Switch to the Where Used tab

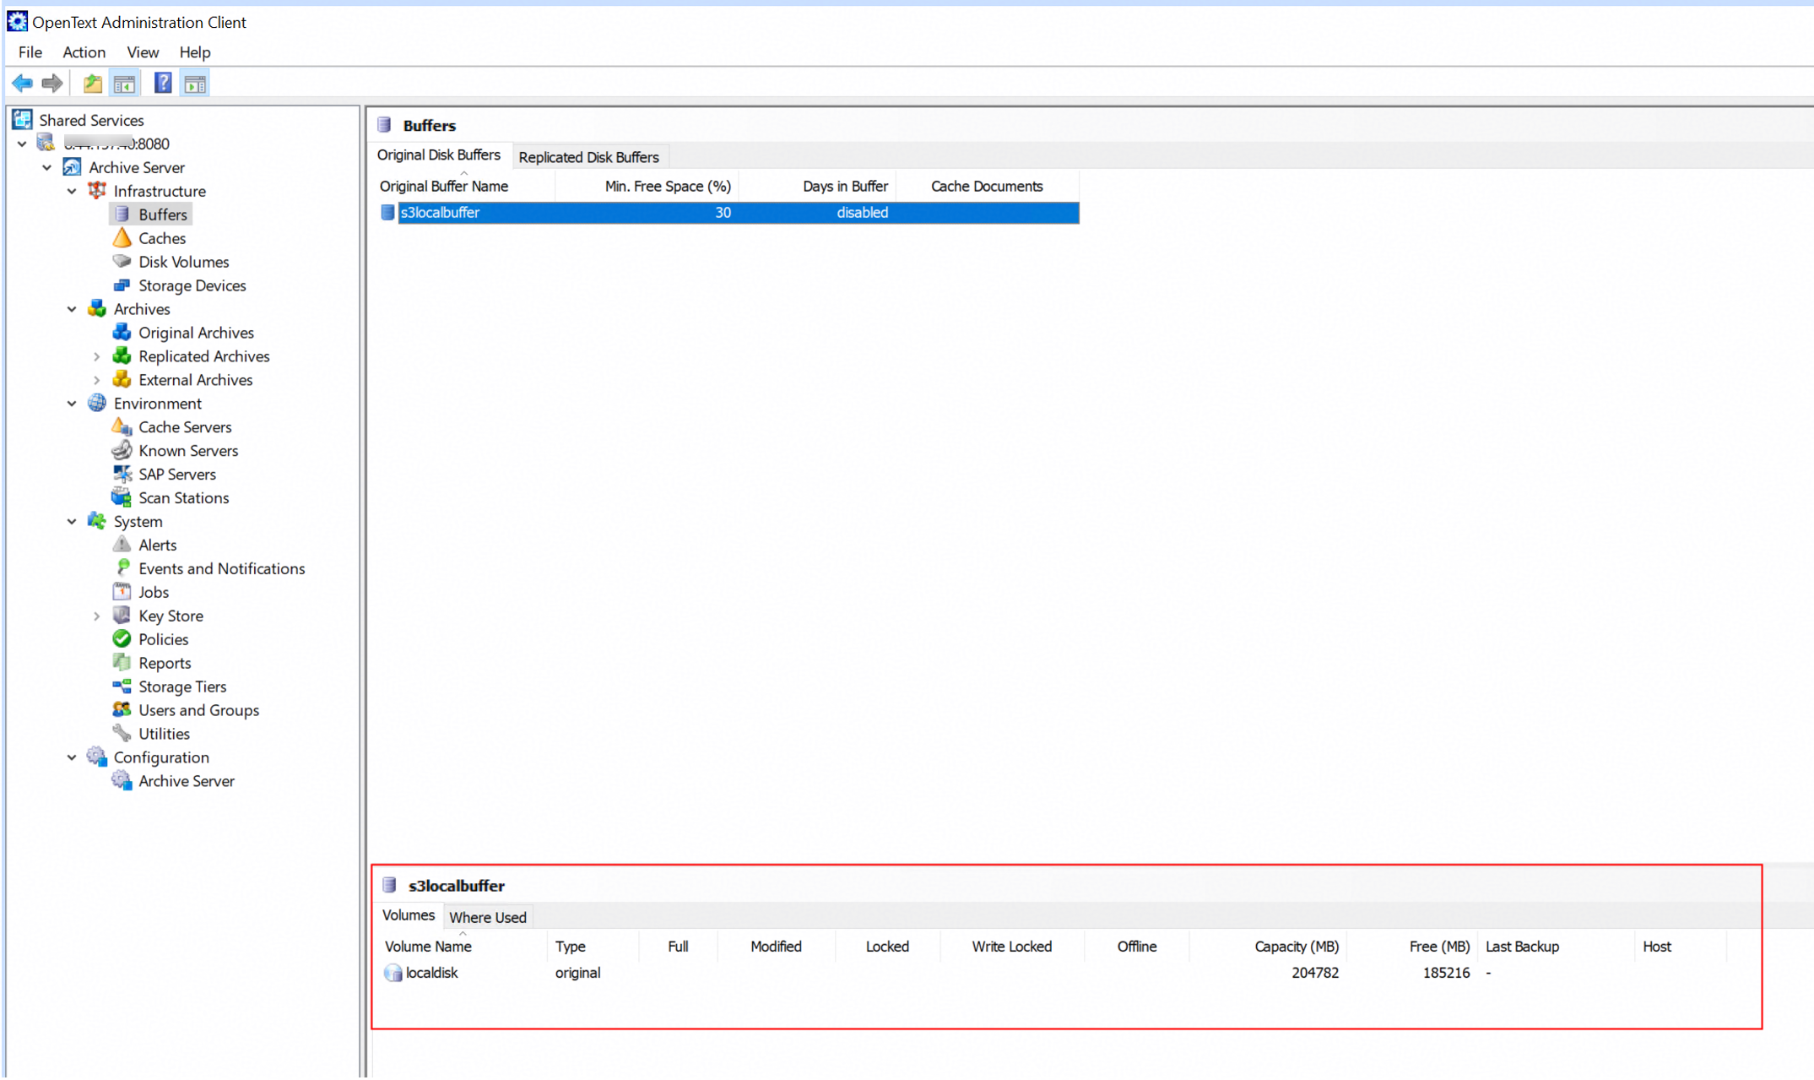487,917
